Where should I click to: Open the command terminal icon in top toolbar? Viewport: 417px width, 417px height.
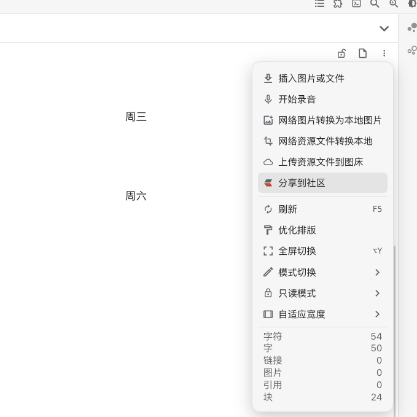(x=356, y=4)
